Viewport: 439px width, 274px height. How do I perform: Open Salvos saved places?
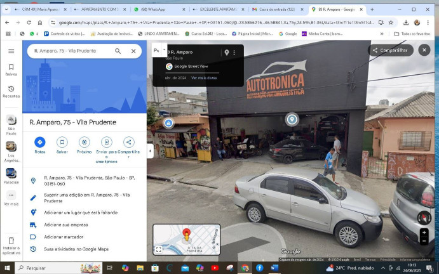point(11,70)
